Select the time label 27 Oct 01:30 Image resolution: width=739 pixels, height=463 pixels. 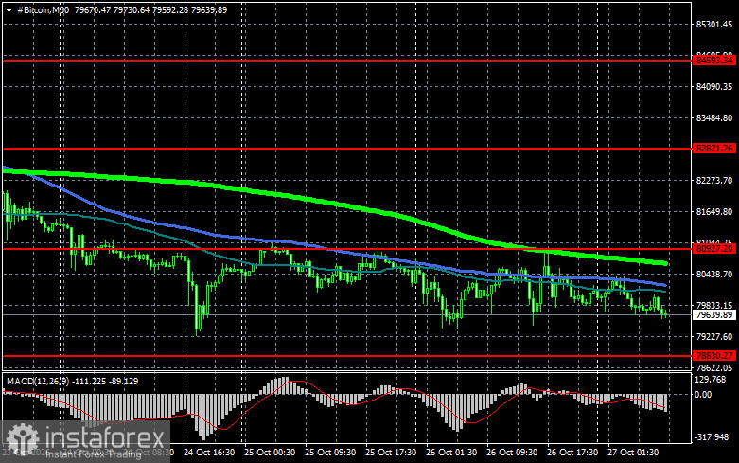pyautogui.click(x=633, y=453)
